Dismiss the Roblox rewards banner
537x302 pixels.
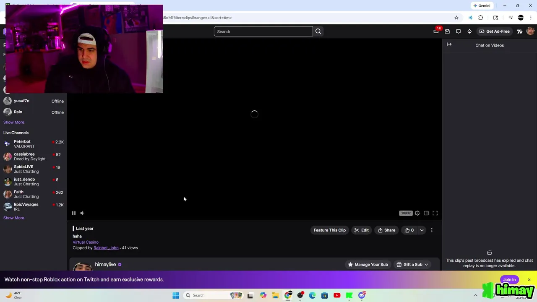(x=529, y=280)
